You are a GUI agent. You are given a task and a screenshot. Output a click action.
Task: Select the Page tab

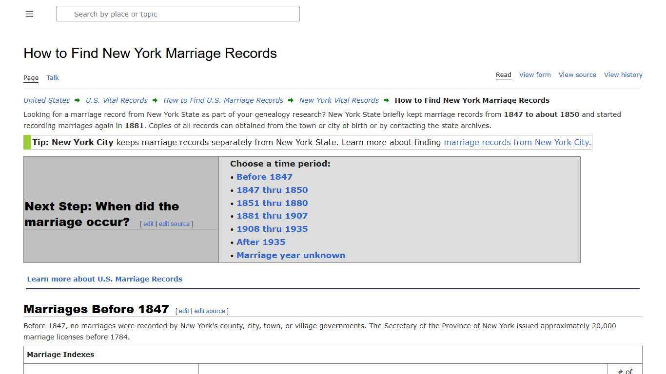(31, 77)
